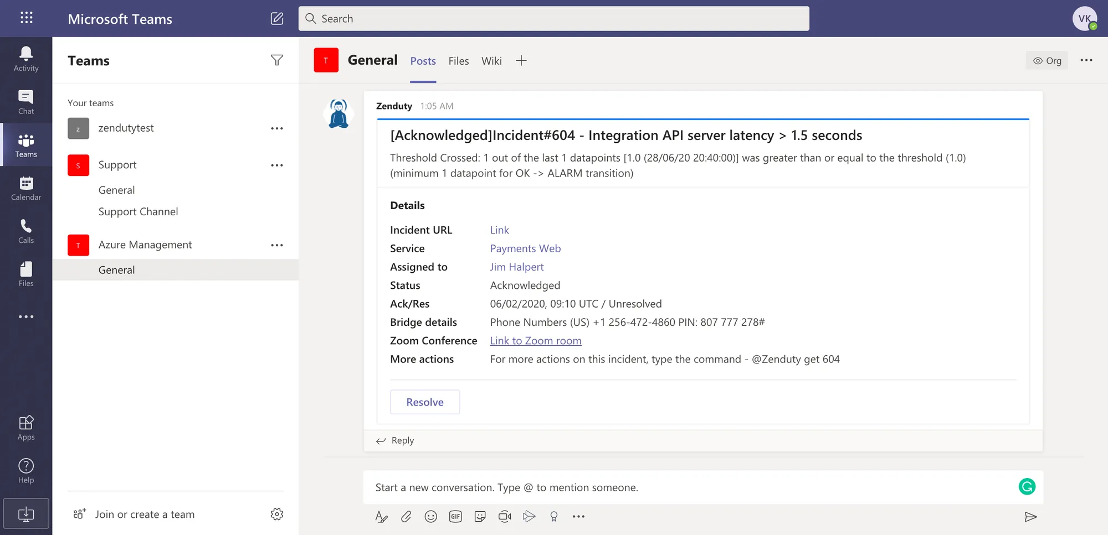Switch to the Posts tab
1108x535 pixels.
(x=423, y=61)
